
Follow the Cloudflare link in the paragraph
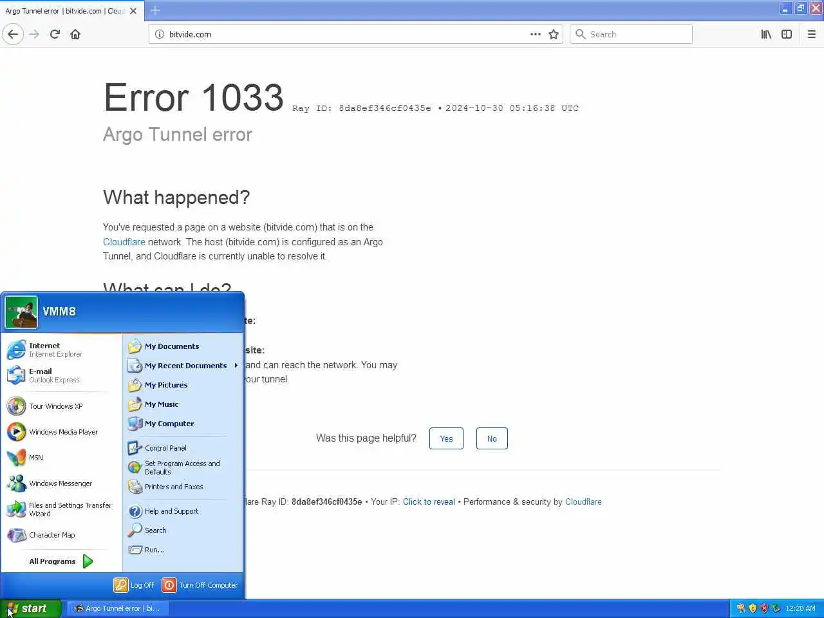click(x=124, y=242)
